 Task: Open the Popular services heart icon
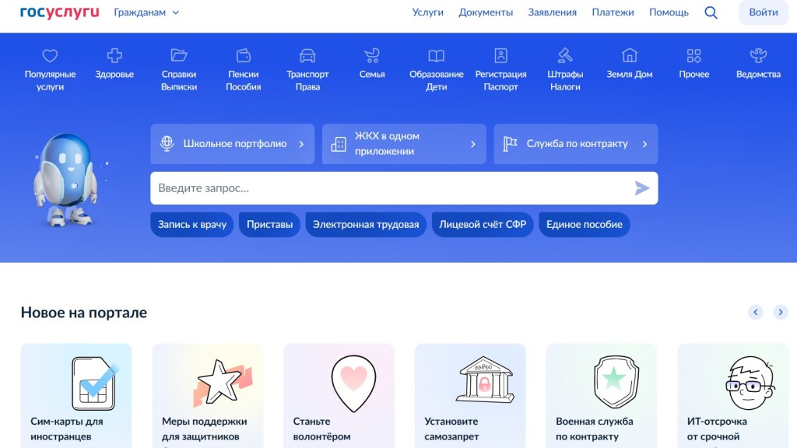50,55
